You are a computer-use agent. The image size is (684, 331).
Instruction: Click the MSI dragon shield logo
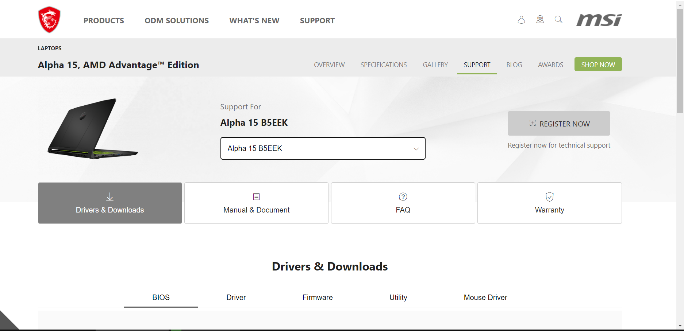[x=49, y=20]
